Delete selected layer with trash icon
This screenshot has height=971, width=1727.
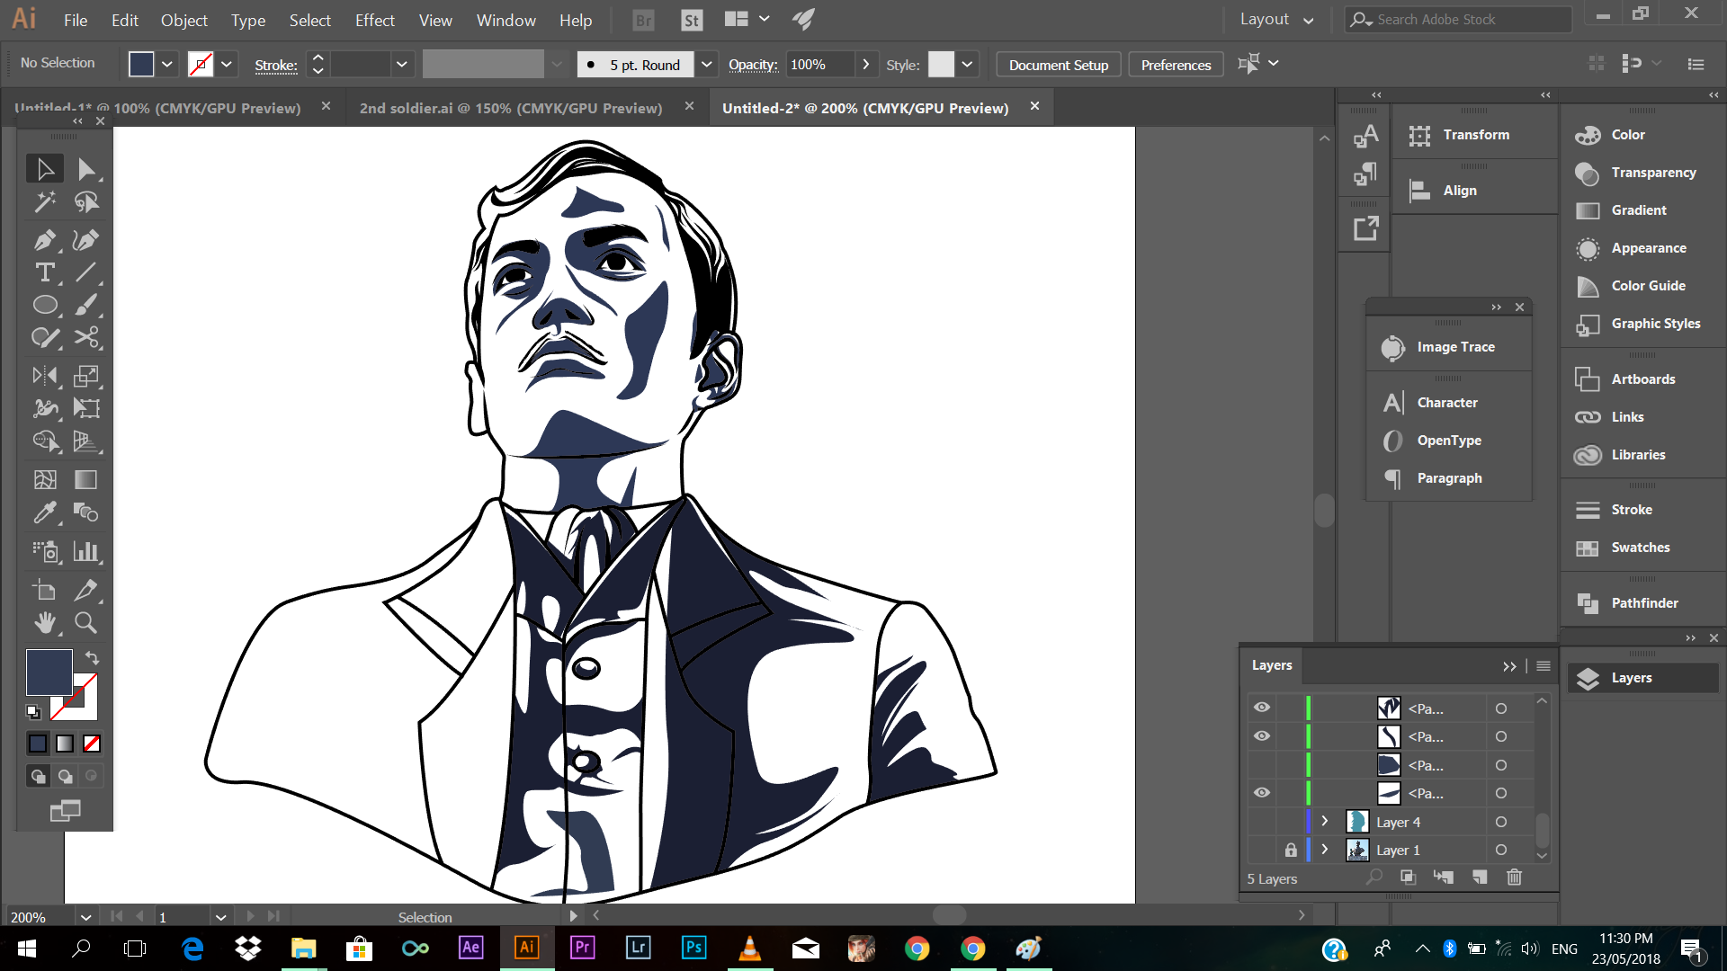(x=1515, y=877)
